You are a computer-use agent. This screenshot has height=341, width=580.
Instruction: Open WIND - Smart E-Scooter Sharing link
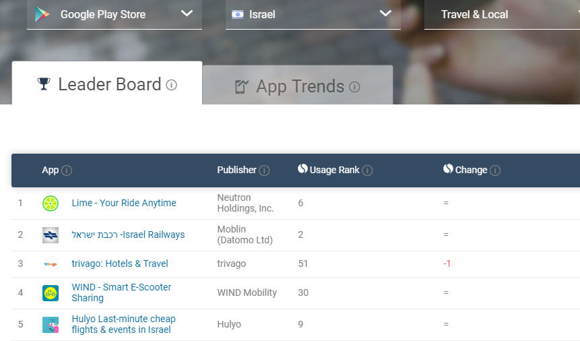pyautogui.click(x=121, y=292)
